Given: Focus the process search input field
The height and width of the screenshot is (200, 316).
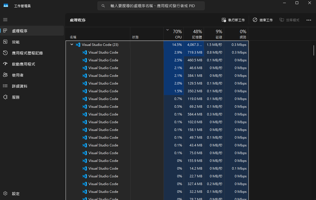Looking at the screenshot, I should point(151,6).
